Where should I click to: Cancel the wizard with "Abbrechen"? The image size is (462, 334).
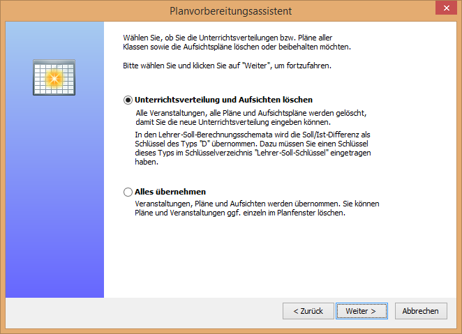click(421, 311)
